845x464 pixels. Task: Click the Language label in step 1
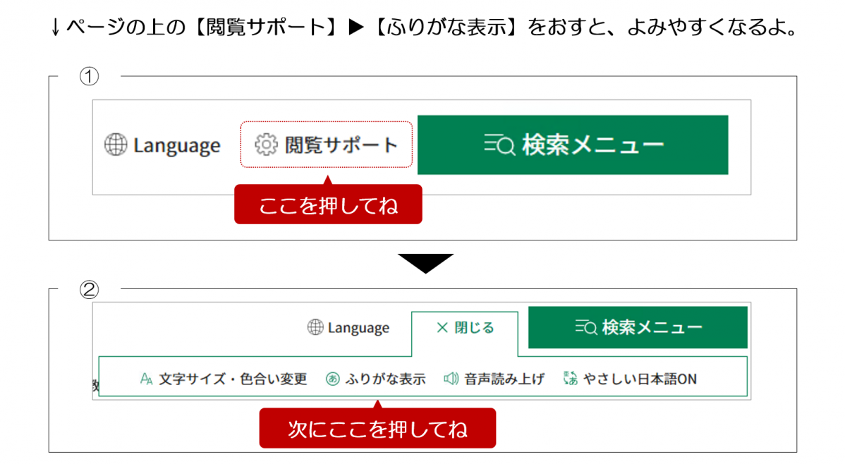(x=177, y=145)
